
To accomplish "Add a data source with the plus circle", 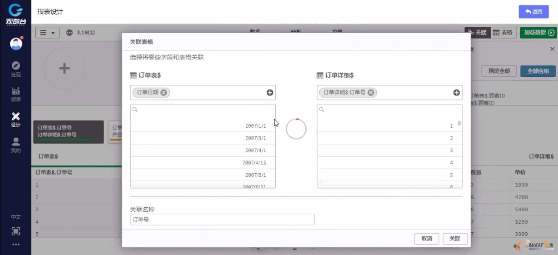I will pos(65,68).
